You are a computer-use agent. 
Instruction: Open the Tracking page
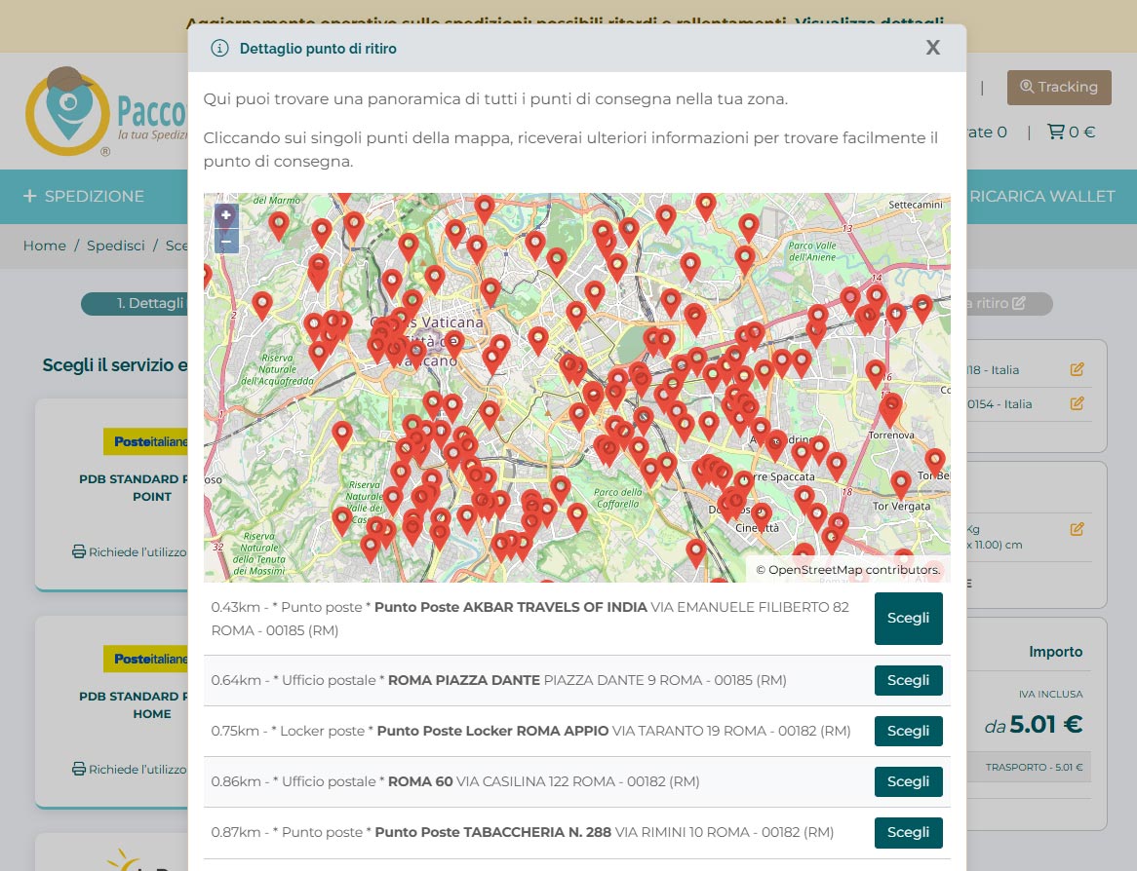click(x=1059, y=87)
